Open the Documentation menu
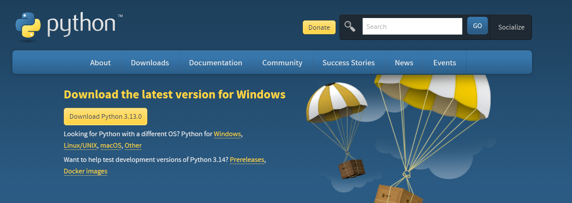Viewport: 572px width, 203px height. point(216,63)
